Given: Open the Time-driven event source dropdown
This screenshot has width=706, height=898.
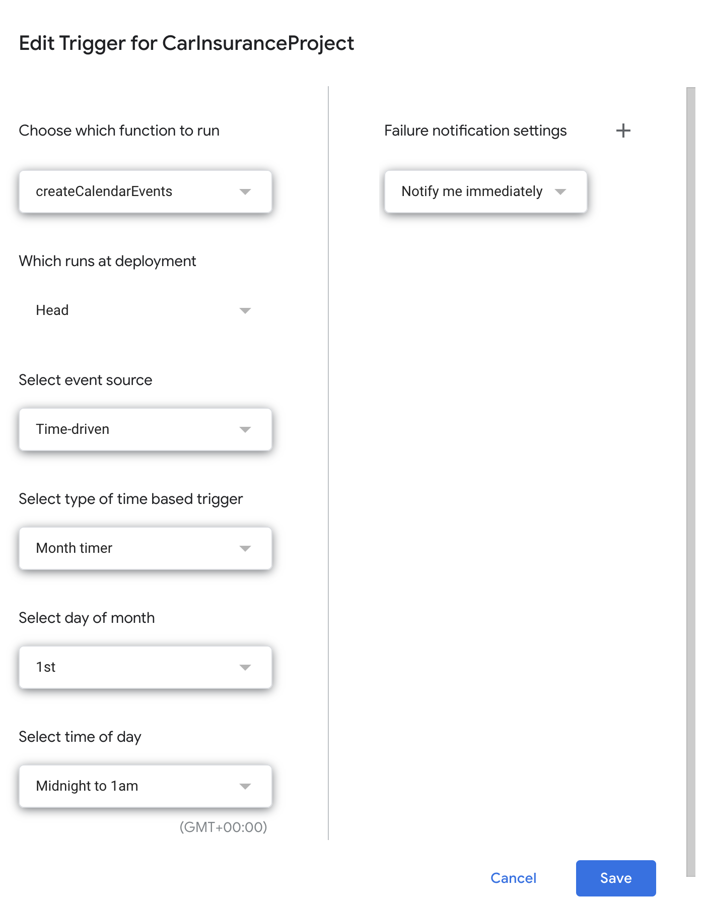Looking at the screenshot, I should tap(145, 429).
